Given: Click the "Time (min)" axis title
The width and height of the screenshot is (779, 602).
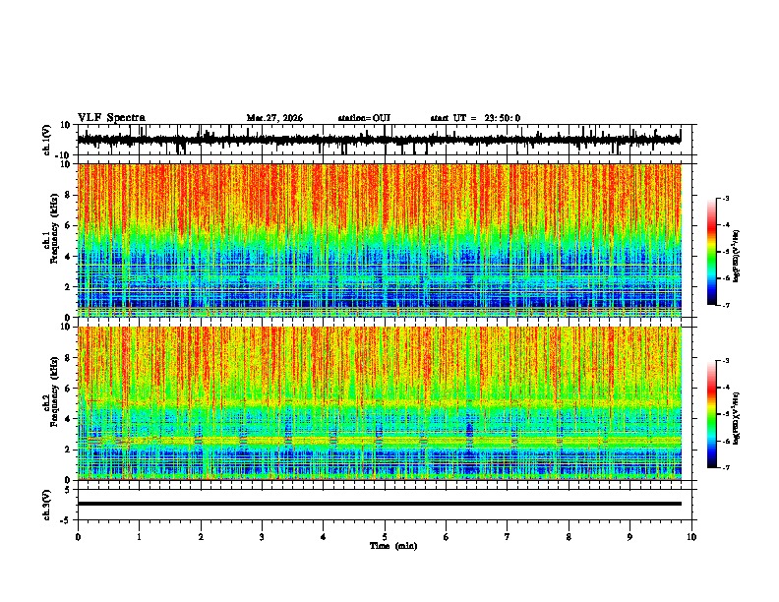Looking at the screenshot, I should [x=393, y=546].
